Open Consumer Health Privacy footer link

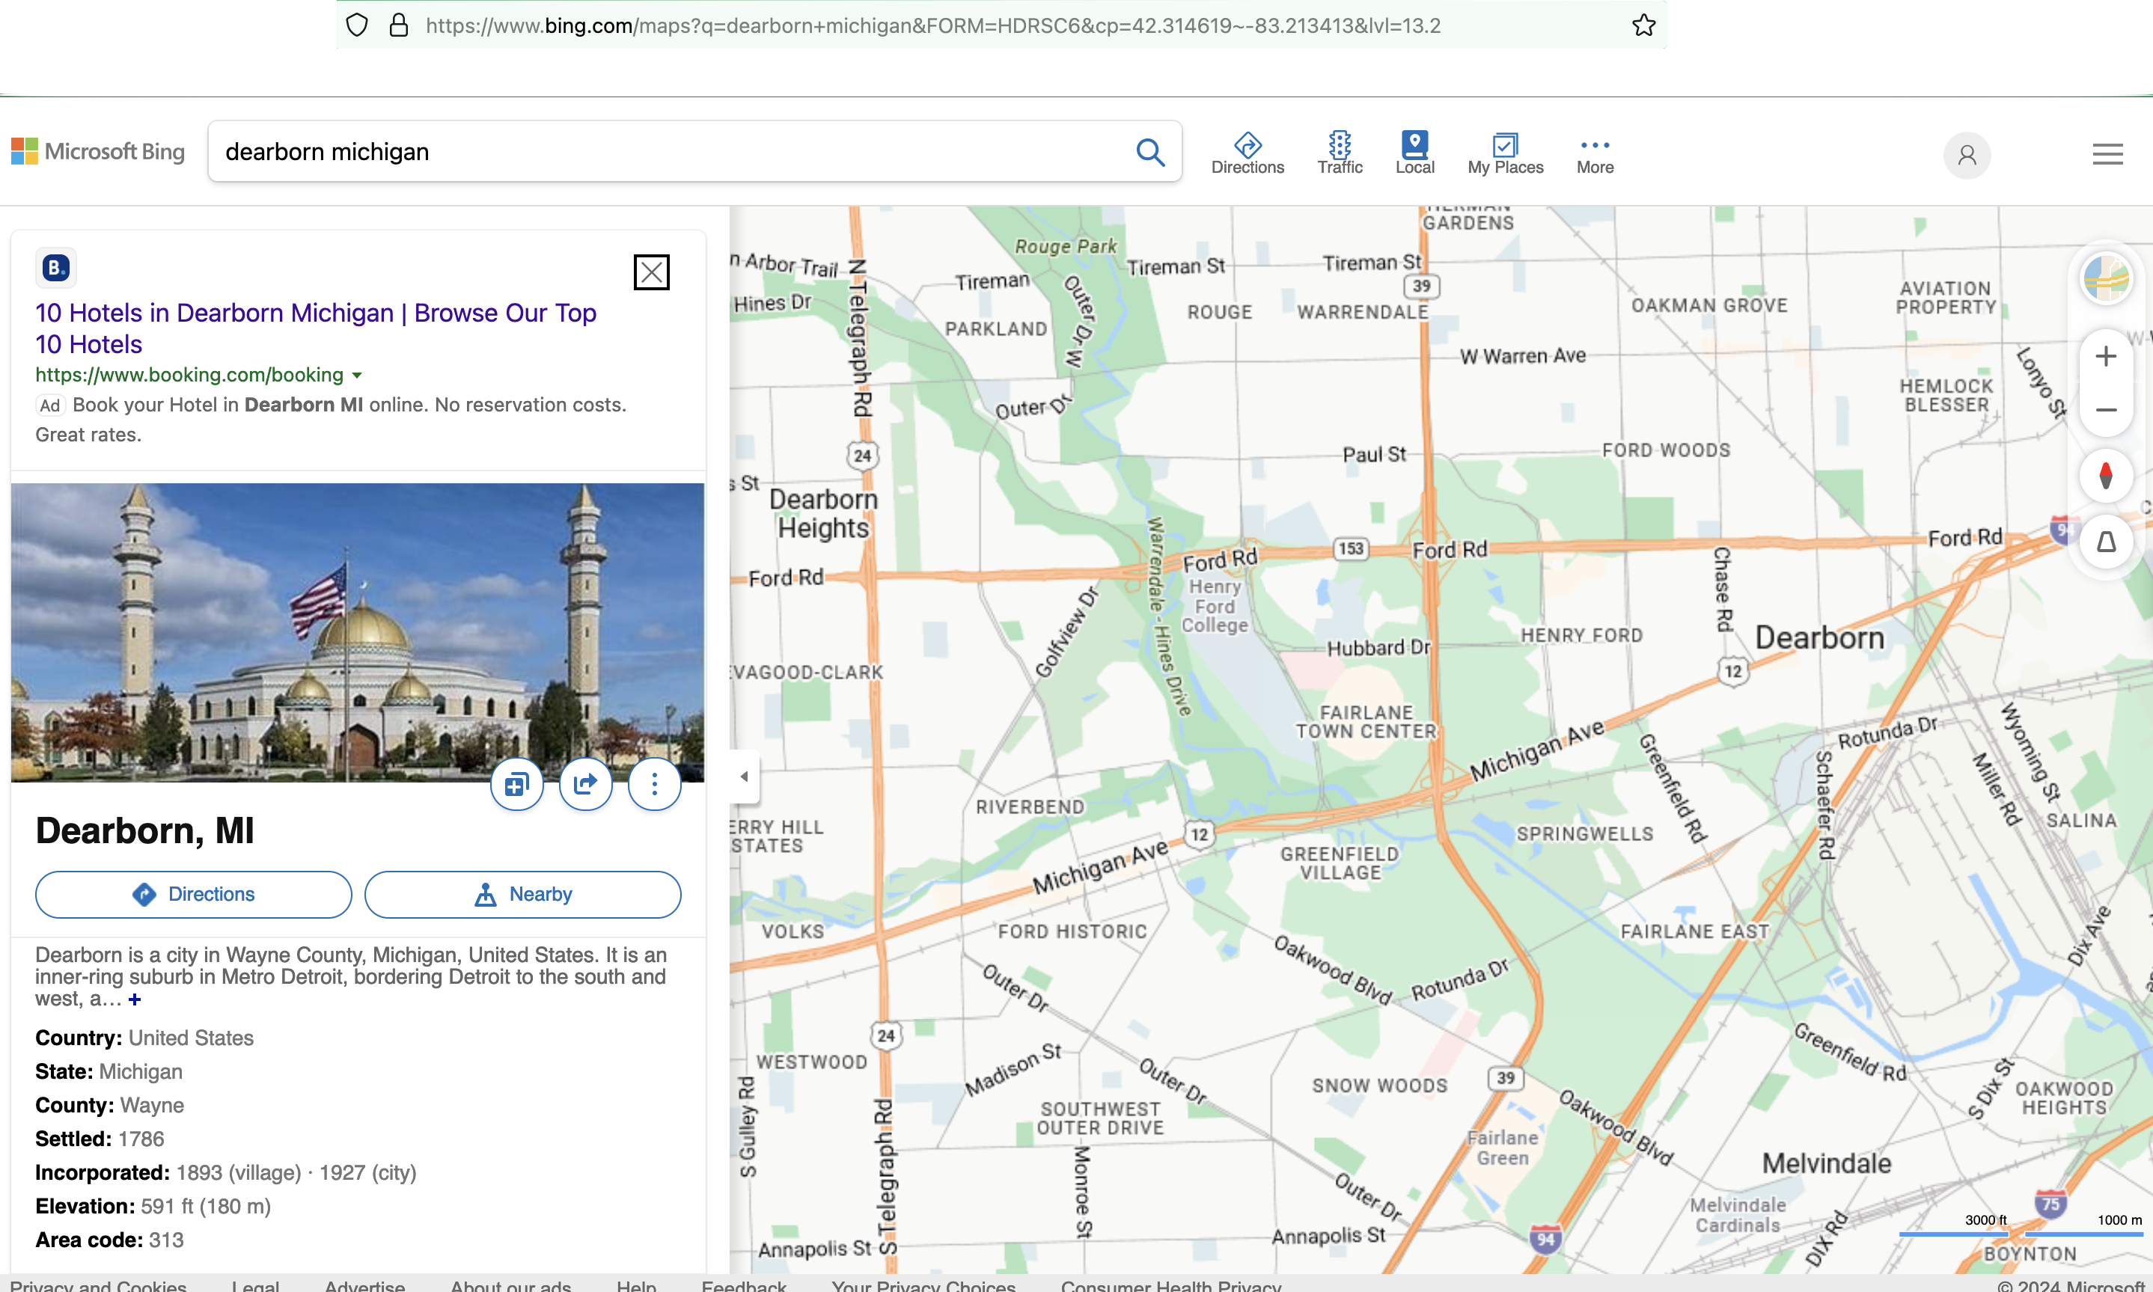(1171, 1285)
